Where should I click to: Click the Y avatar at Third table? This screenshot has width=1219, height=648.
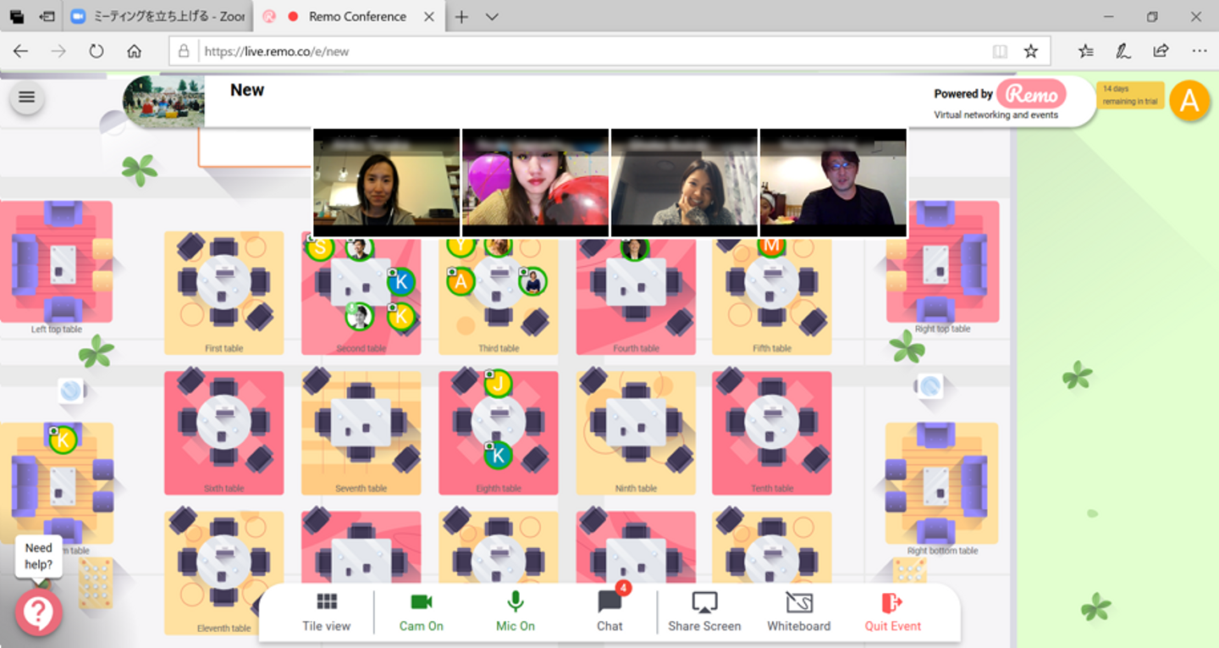(461, 246)
